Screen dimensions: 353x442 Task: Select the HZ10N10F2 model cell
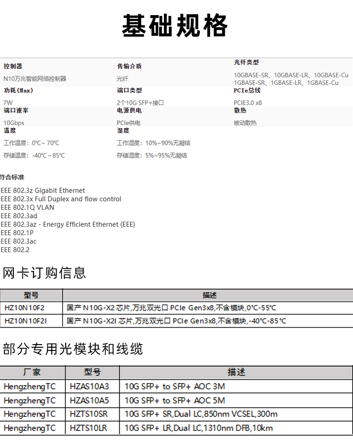(25, 308)
